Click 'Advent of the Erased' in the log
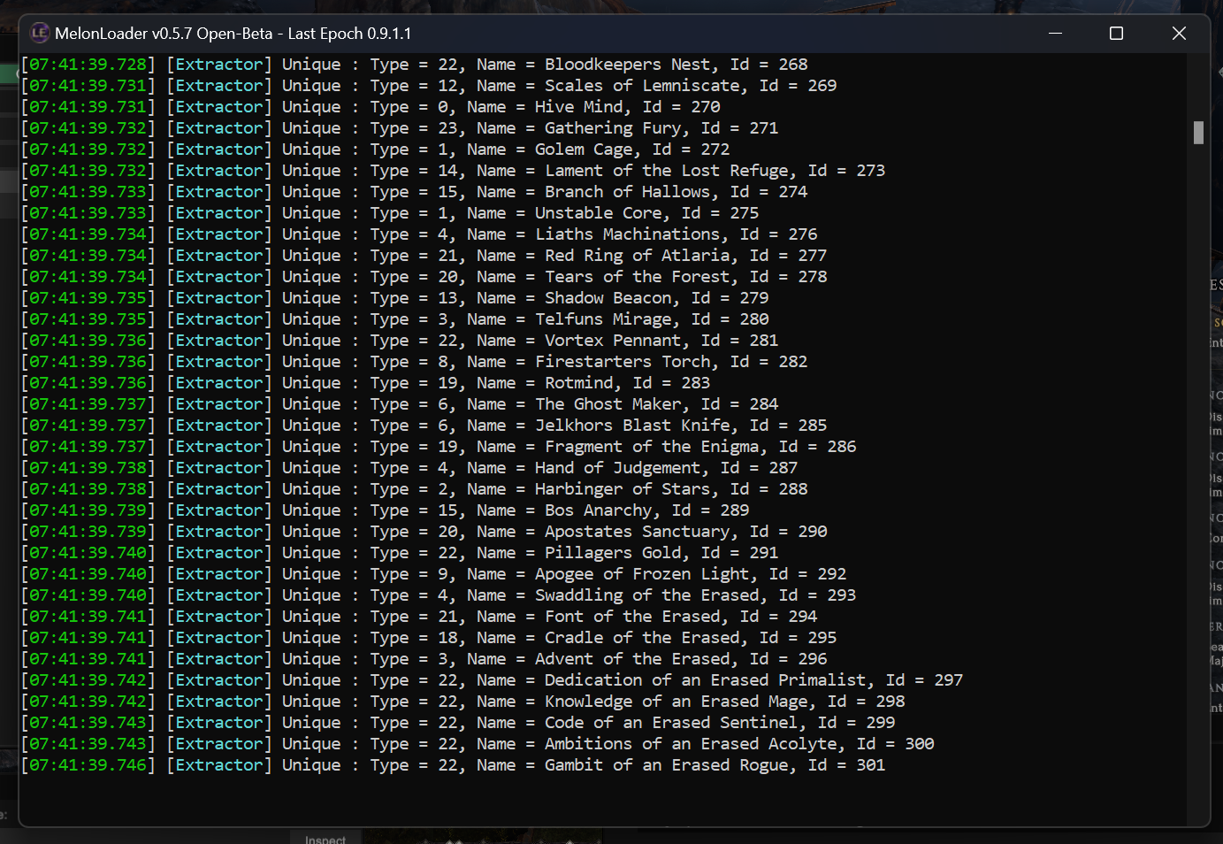This screenshot has height=844, width=1223. (632, 659)
